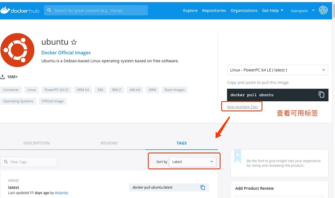Switch to the Description tab
This screenshot has width=335, height=198.
36,143
